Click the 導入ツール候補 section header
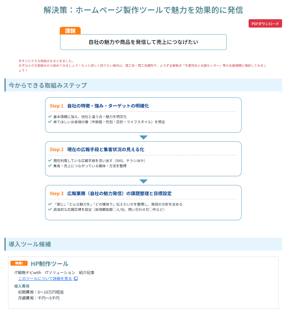This screenshot has height=318, width=287. click(30, 244)
